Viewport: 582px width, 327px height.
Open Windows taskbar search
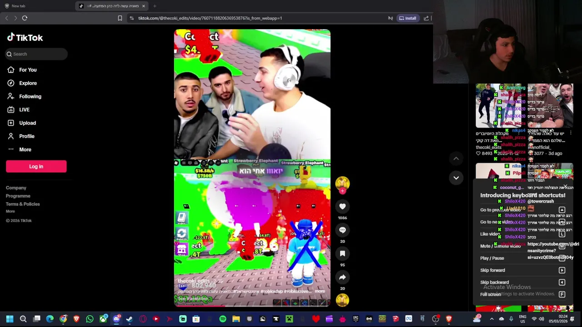click(x=23, y=319)
